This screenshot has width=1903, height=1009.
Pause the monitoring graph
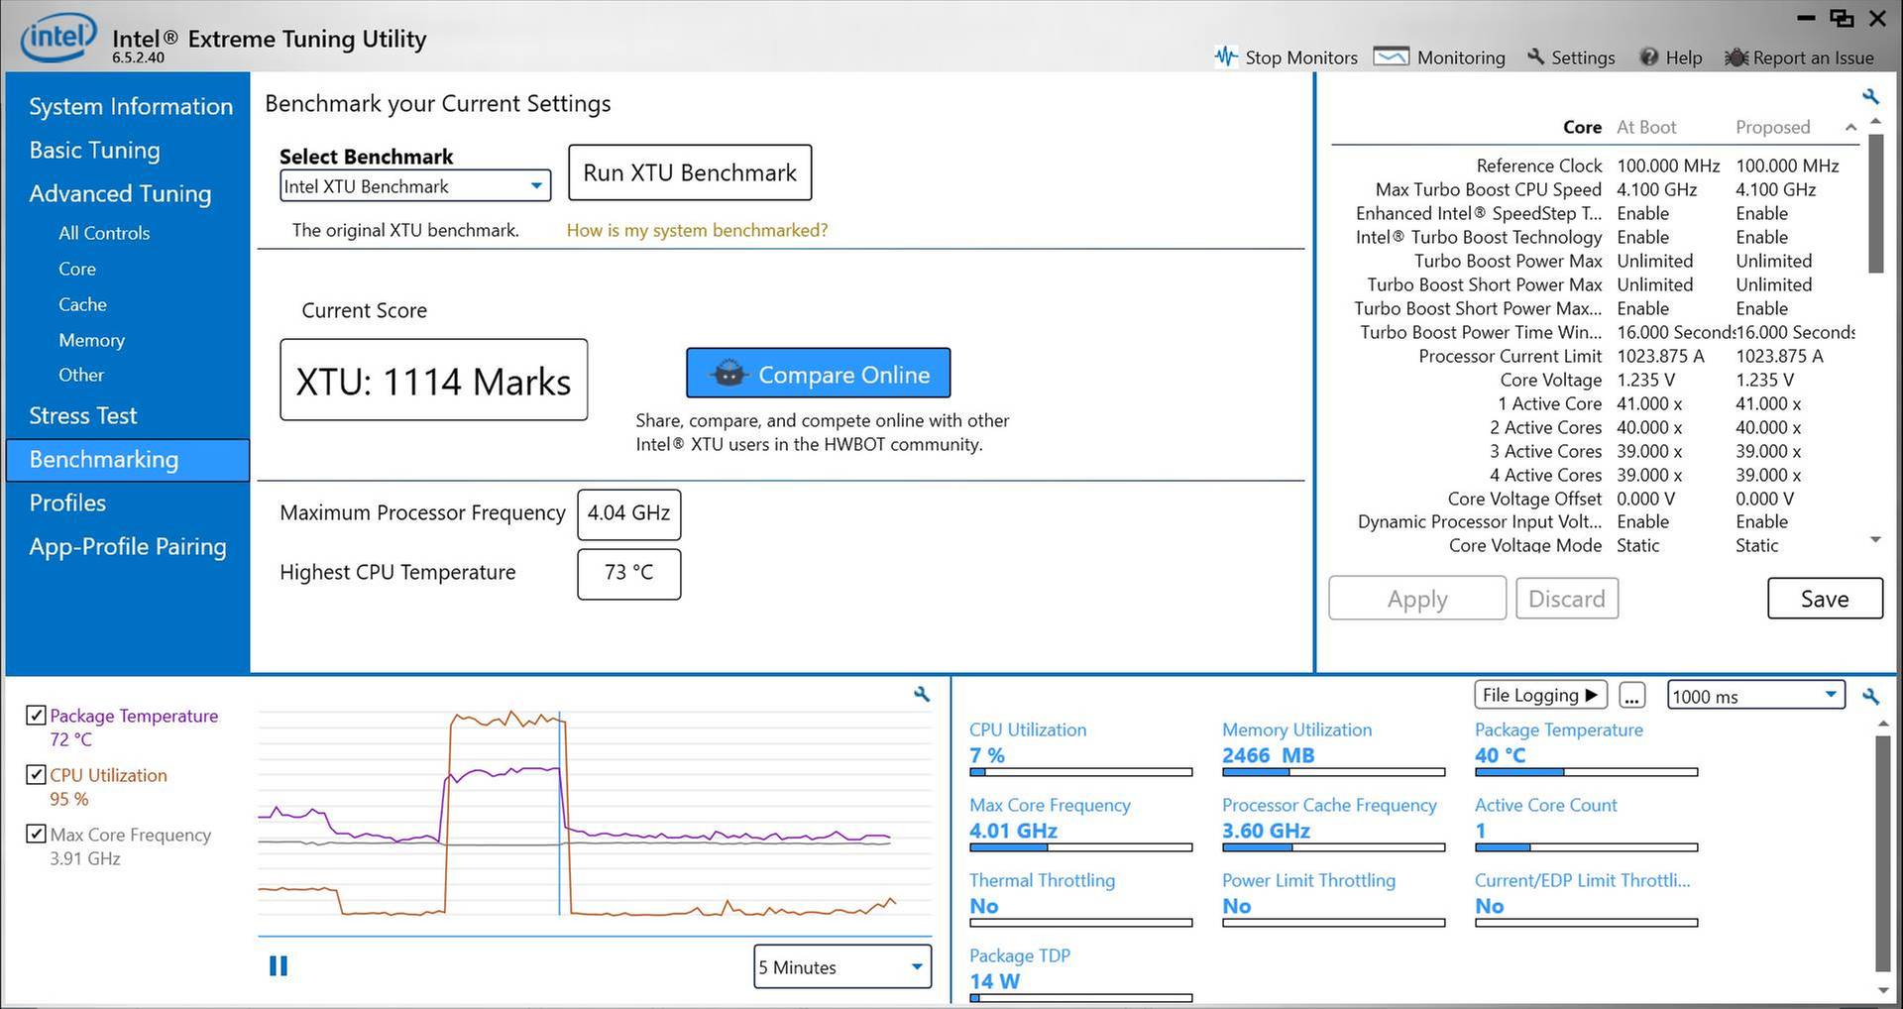coord(279,965)
